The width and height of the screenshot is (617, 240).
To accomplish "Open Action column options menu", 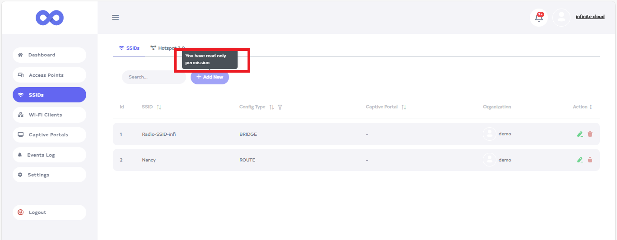I will click(x=591, y=107).
